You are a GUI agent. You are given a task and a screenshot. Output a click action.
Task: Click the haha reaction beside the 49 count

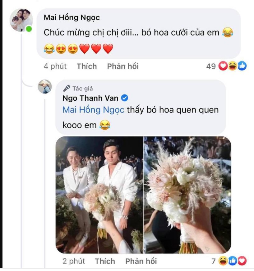tap(232, 66)
